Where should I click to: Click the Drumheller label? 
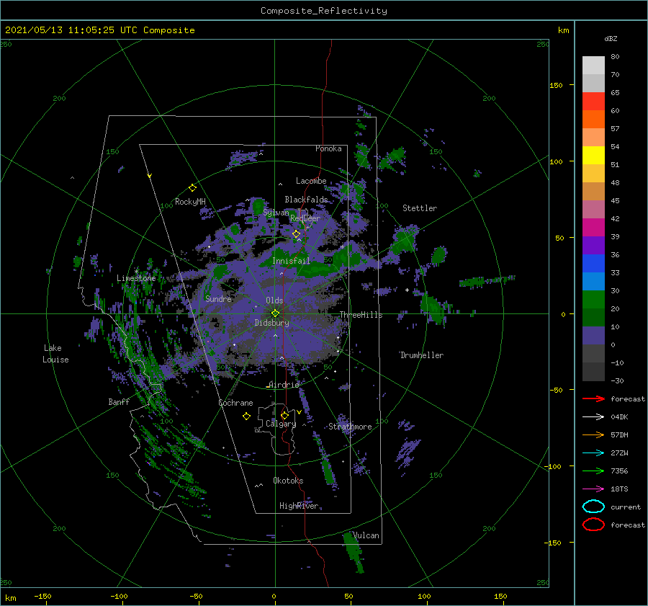(422, 355)
